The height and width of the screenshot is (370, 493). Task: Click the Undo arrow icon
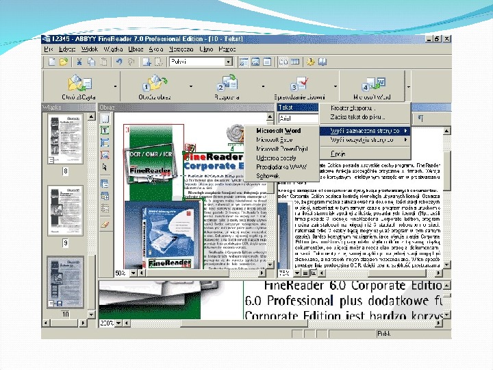(119, 62)
